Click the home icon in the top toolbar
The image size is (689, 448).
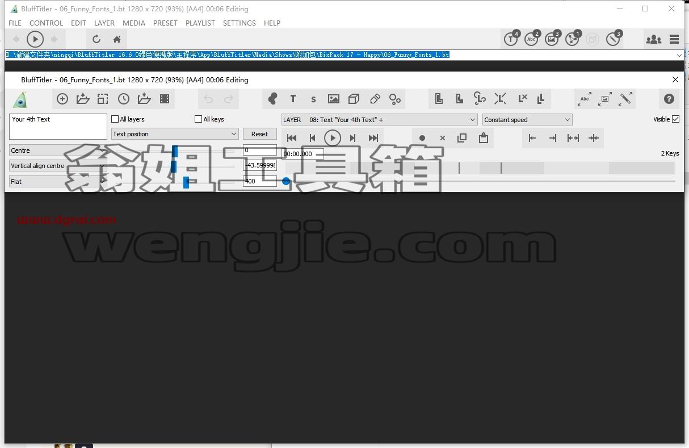117,39
